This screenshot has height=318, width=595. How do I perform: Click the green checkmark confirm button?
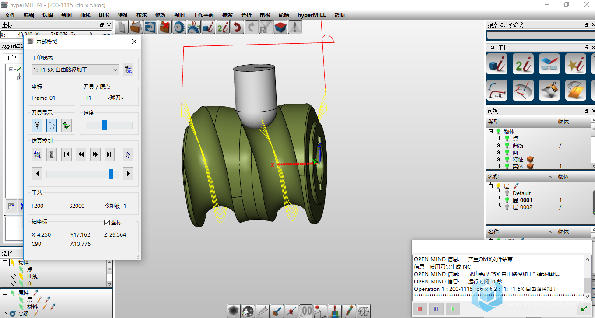(583, 309)
